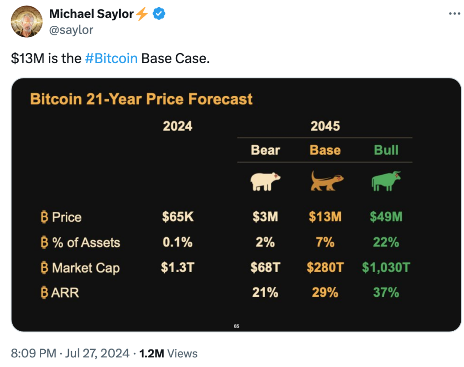Click the Bitcoin symbol beside Price
This screenshot has width=464, height=367.
pyautogui.click(x=43, y=217)
